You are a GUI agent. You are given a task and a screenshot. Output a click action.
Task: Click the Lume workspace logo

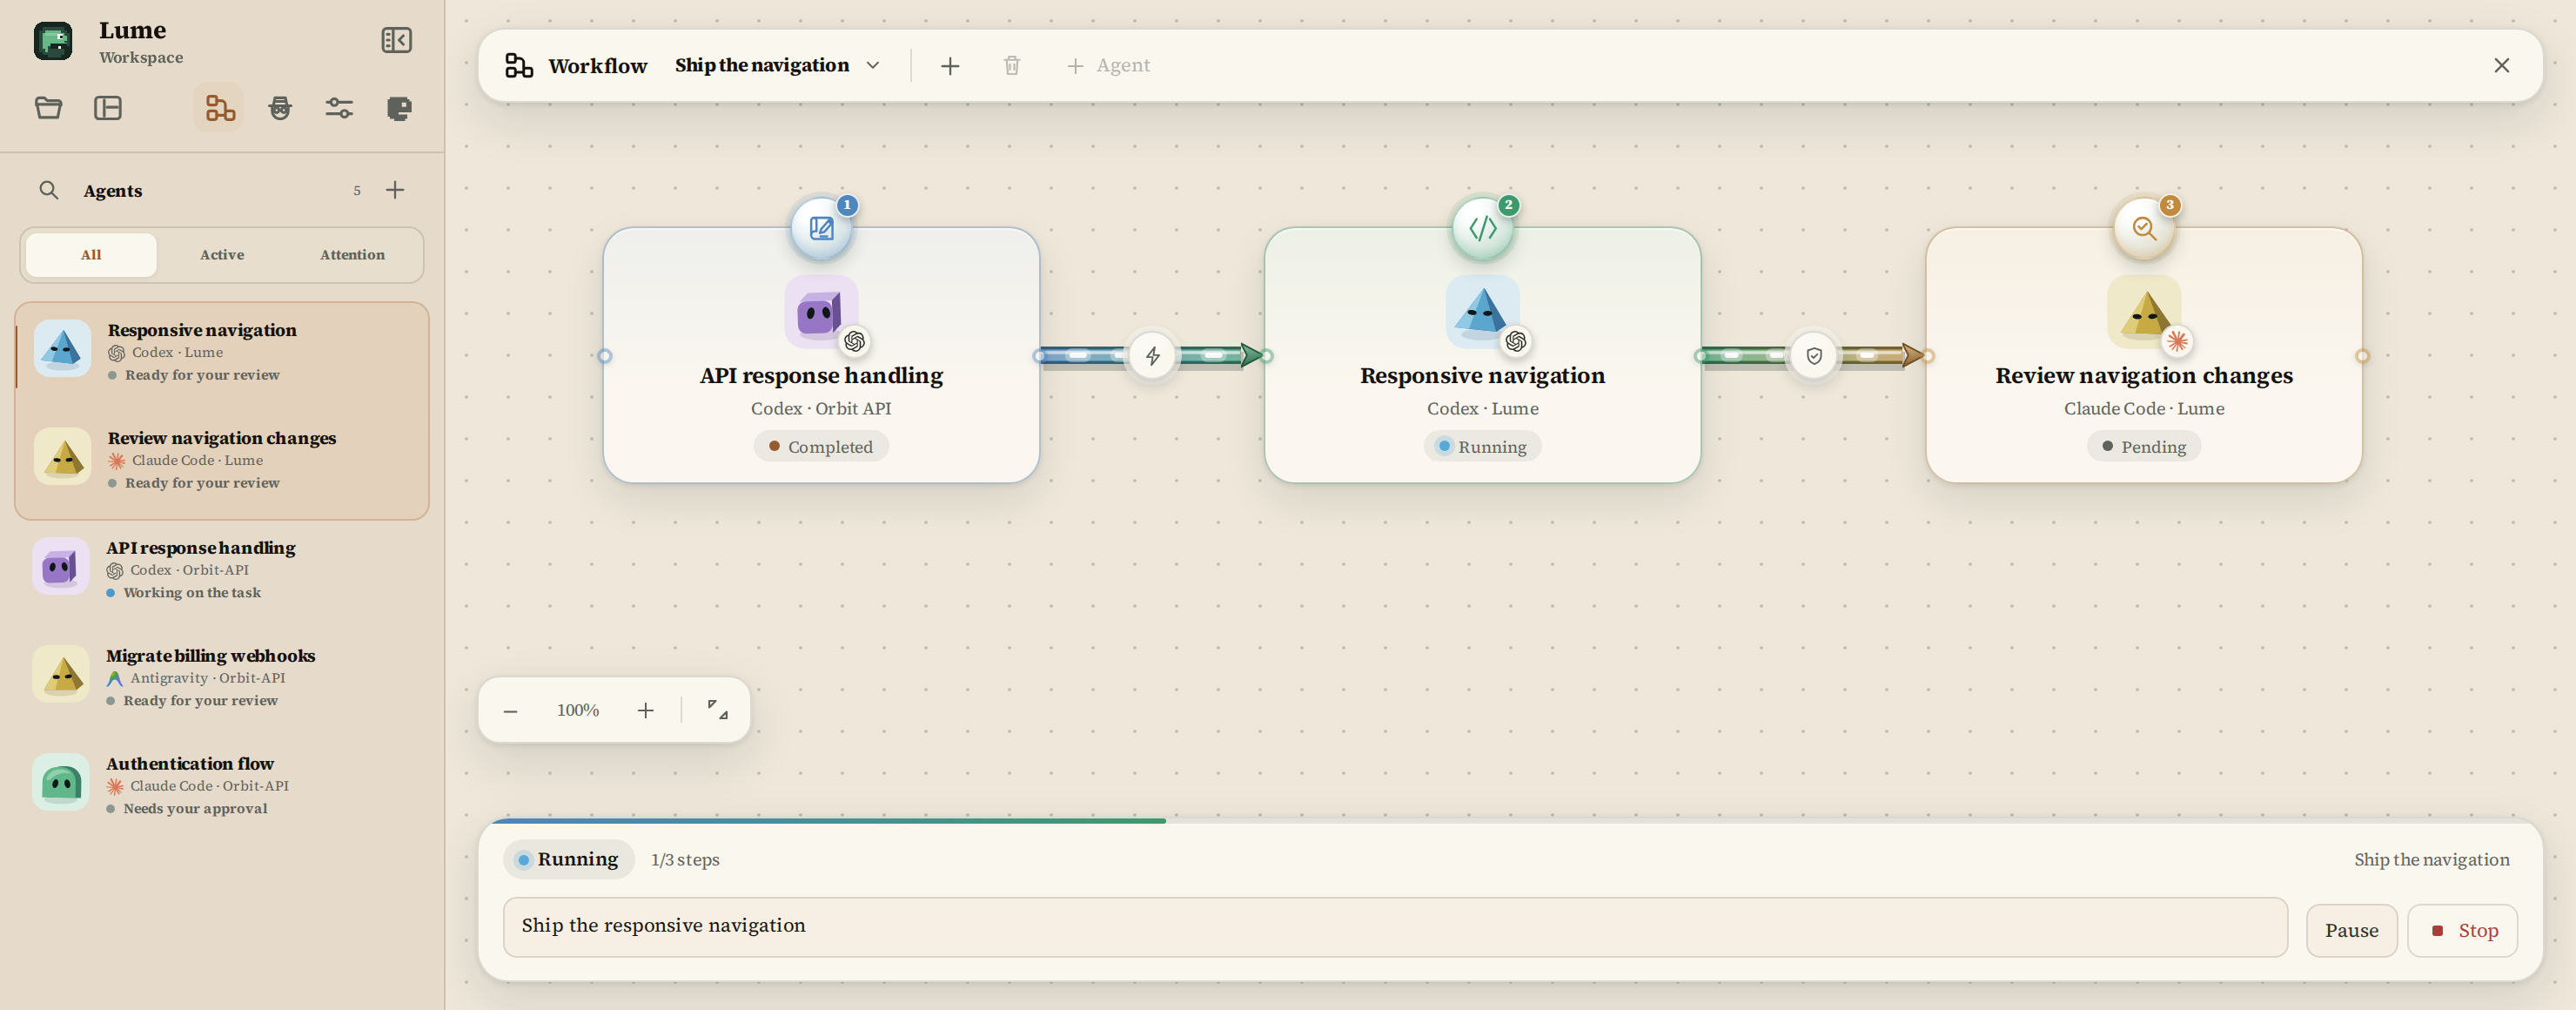[x=53, y=41]
